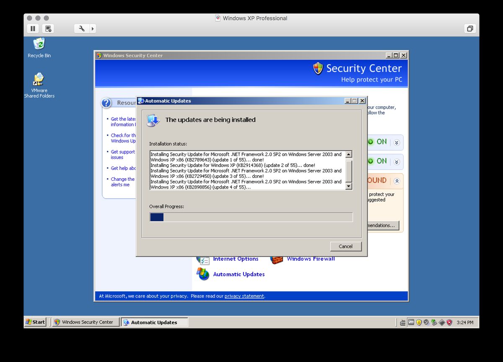Click the Resources help question-mark icon

click(x=106, y=103)
